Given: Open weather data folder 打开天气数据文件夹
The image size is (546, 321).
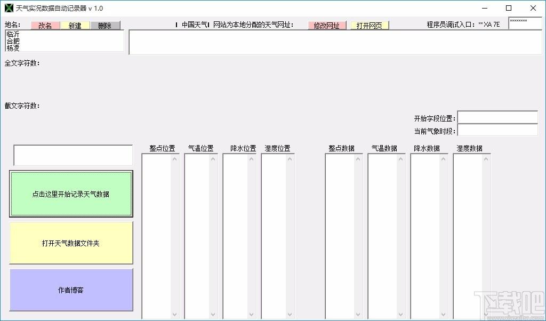Looking at the screenshot, I should (71, 243).
